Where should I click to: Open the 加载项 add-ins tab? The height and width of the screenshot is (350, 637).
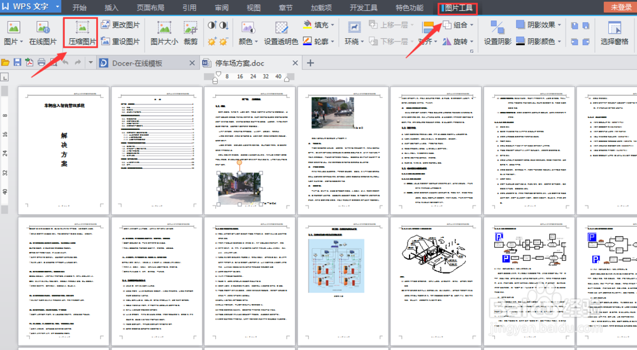[321, 7]
